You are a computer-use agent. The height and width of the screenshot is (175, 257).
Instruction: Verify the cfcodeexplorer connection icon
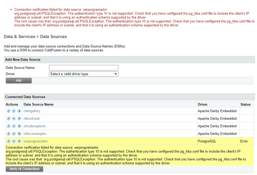(x=14, y=126)
